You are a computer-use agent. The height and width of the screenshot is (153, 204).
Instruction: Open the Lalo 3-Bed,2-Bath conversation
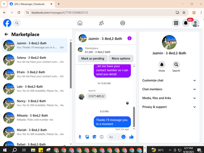point(35,89)
